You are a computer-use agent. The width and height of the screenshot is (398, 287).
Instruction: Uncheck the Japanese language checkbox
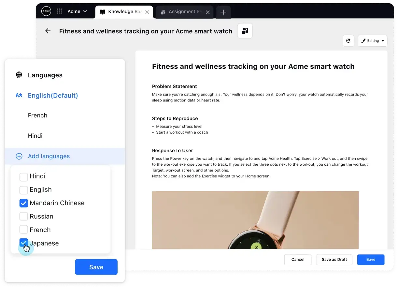pyautogui.click(x=23, y=243)
